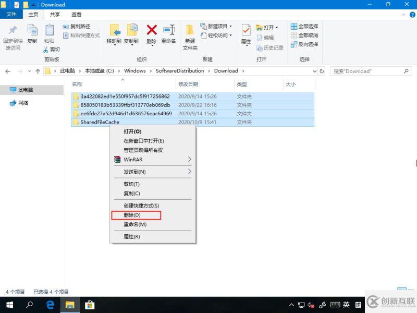417x313 pixels.
Task: Click in Search Download input box
Action: point(367,71)
